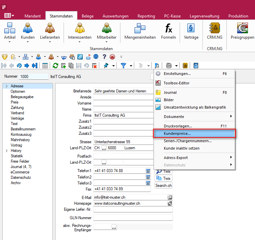Select Umsatzentwicklung als Balkengrafik
The width and height of the screenshot is (255, 240).
(194, 107)
